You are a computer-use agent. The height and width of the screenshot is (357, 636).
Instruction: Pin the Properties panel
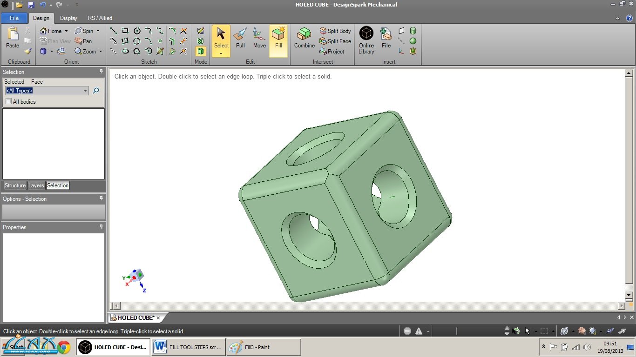pyautogui.click(x=101, y=227)
